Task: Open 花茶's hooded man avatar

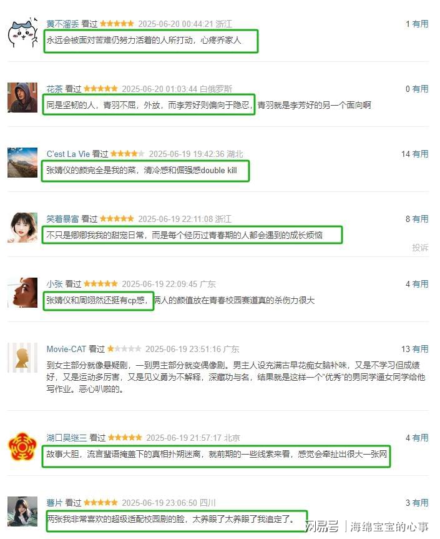Action: (22, 98)
